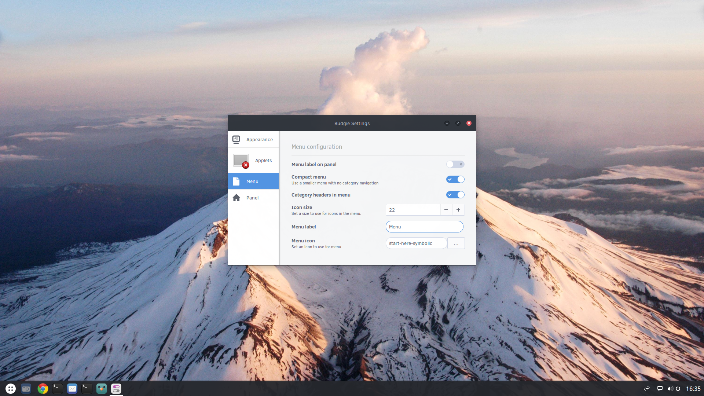The image size is (704, 396).
Task: Maximize the Budgie Settings window
Action: [458, 123]
